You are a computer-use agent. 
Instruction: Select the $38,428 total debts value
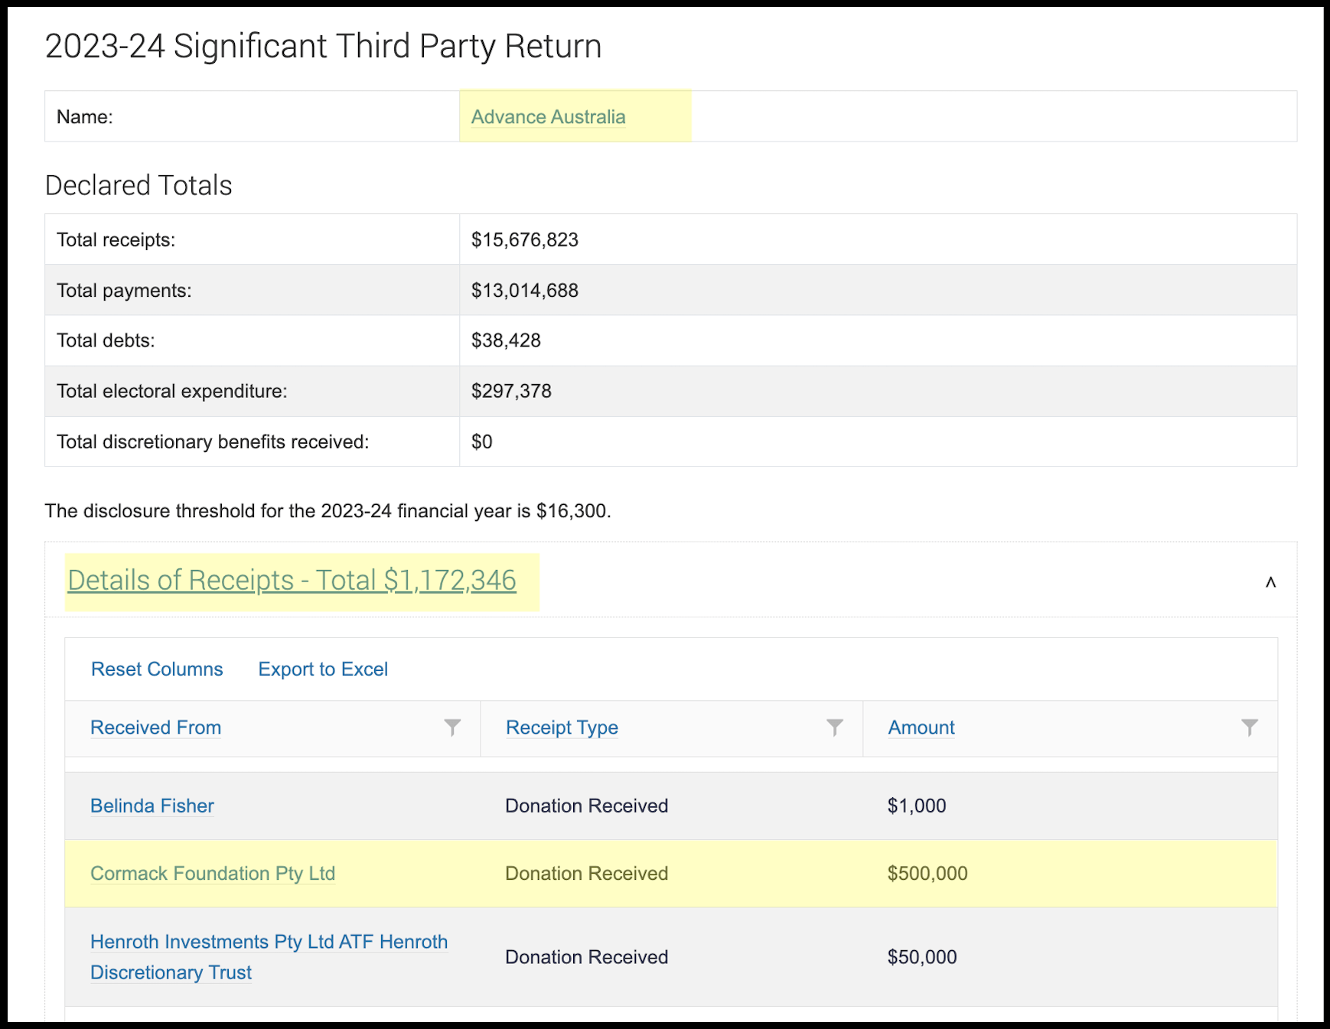[506, 340]
